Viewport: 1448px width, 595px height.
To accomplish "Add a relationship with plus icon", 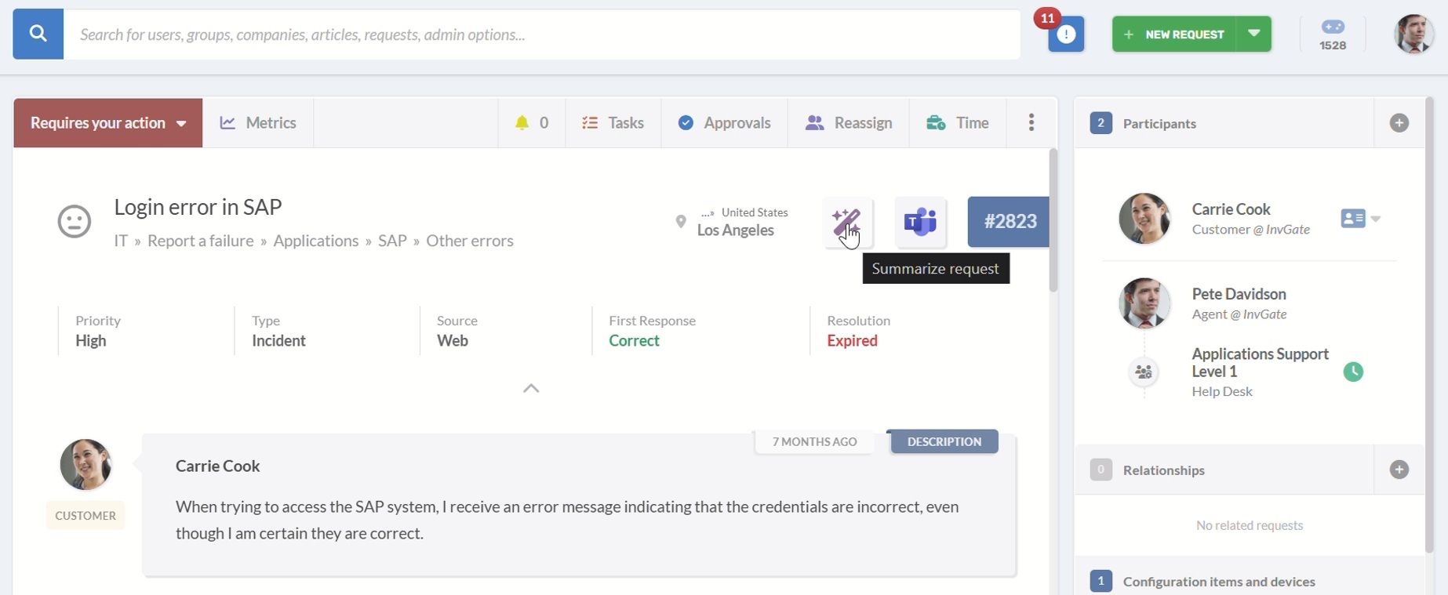I will coord(1399,470).
